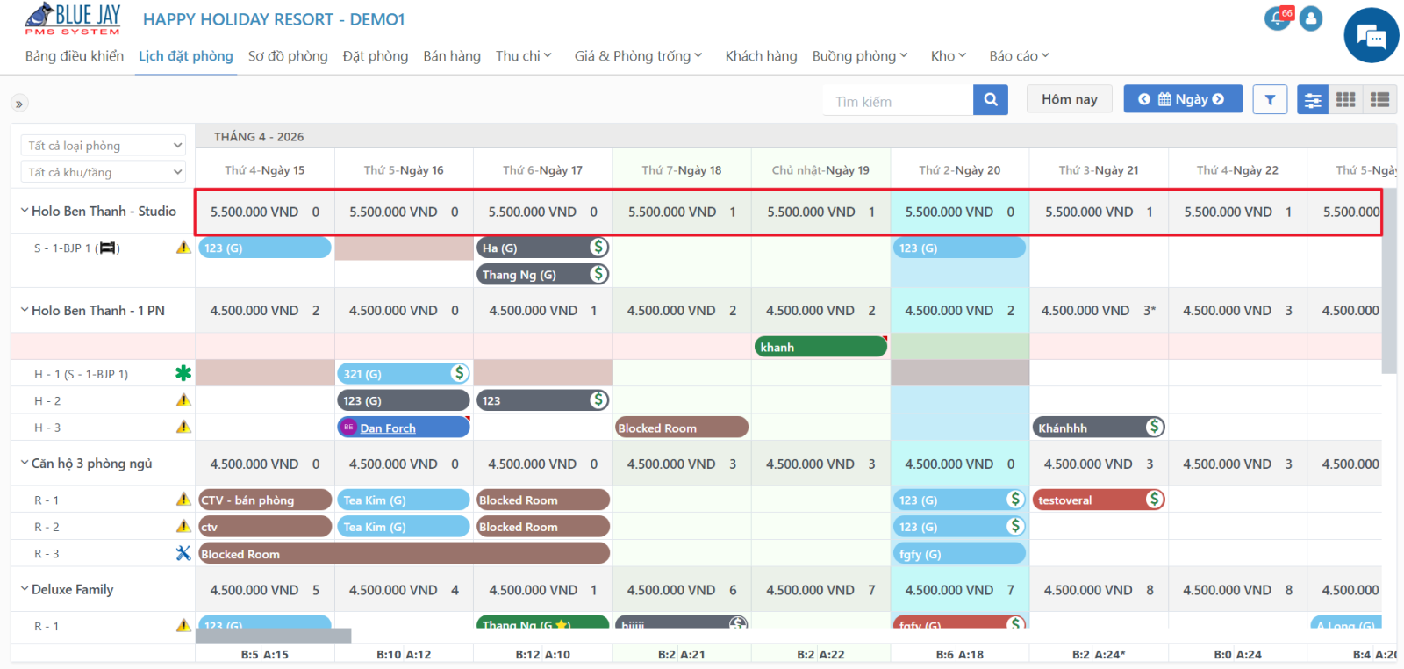Open the Dan Forch booking link
The image size is (1404, 669).
[x=388, y=428]
